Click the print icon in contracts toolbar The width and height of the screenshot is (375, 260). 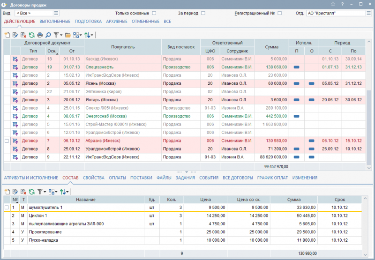click(40, 35)
